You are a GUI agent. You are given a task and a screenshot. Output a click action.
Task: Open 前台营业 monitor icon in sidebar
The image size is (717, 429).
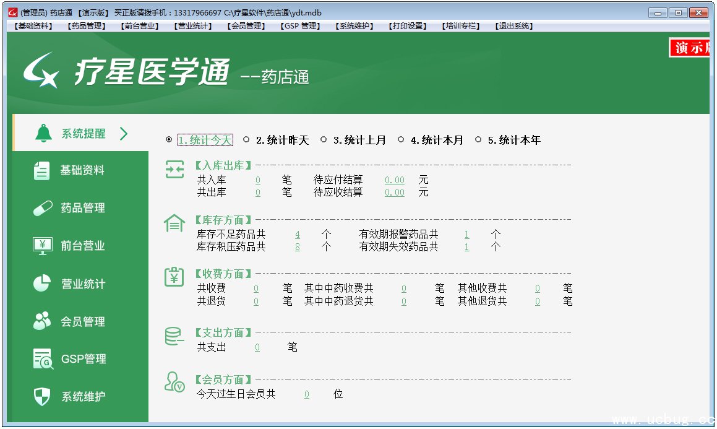click(43, 246)
